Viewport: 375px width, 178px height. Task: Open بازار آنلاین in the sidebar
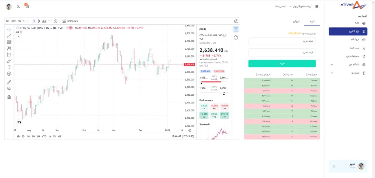[348, 31]
